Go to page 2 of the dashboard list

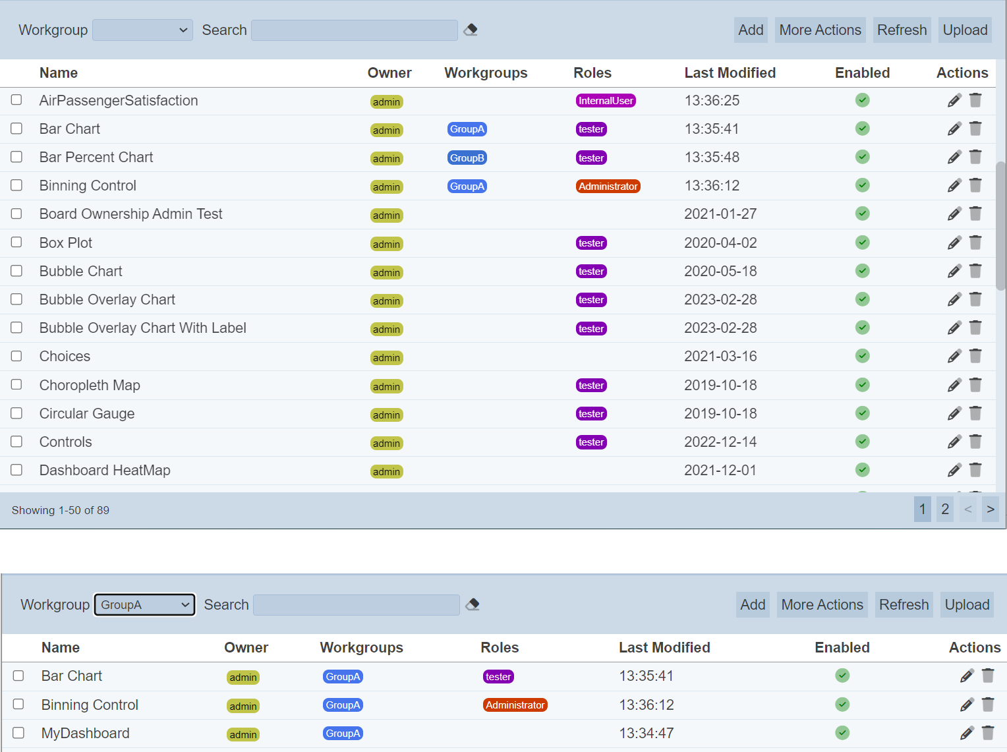pos(944,509)
